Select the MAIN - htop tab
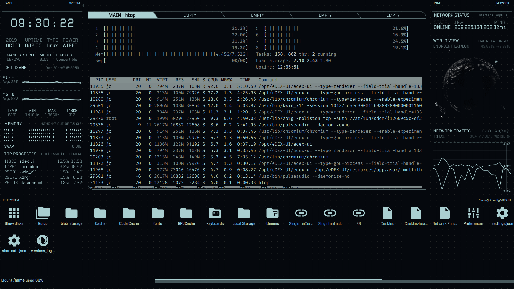The height and width of the screenshot is (289, 514). [x=122, y=15]
